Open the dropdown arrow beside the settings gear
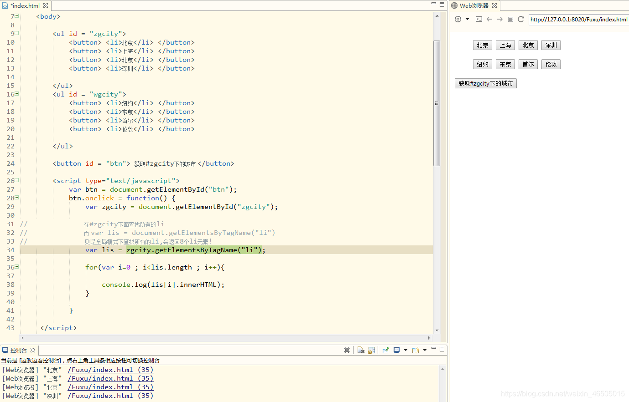The image size is (629, 402). 467,19
